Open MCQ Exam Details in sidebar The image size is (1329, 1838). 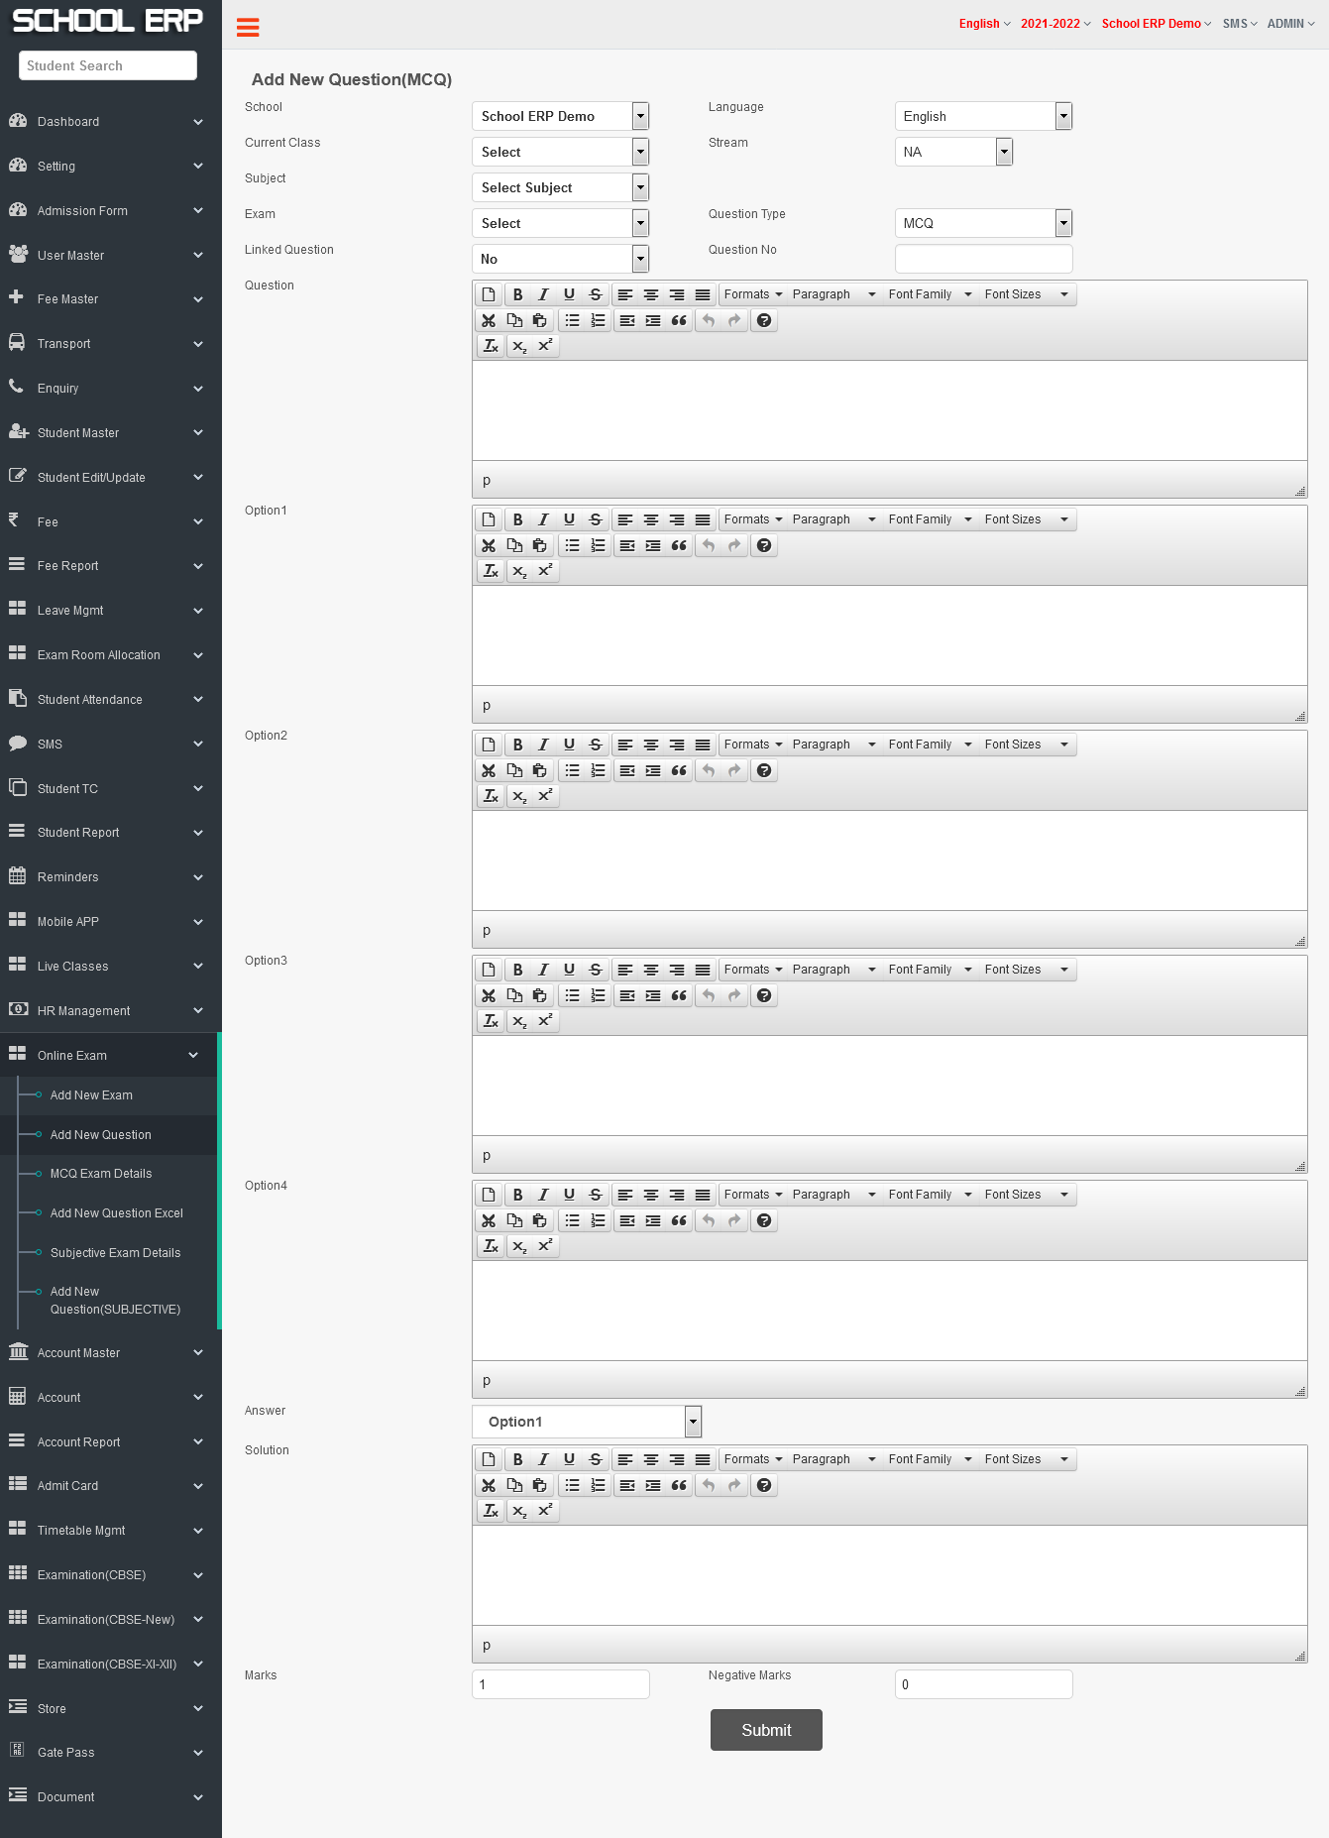101,1174
